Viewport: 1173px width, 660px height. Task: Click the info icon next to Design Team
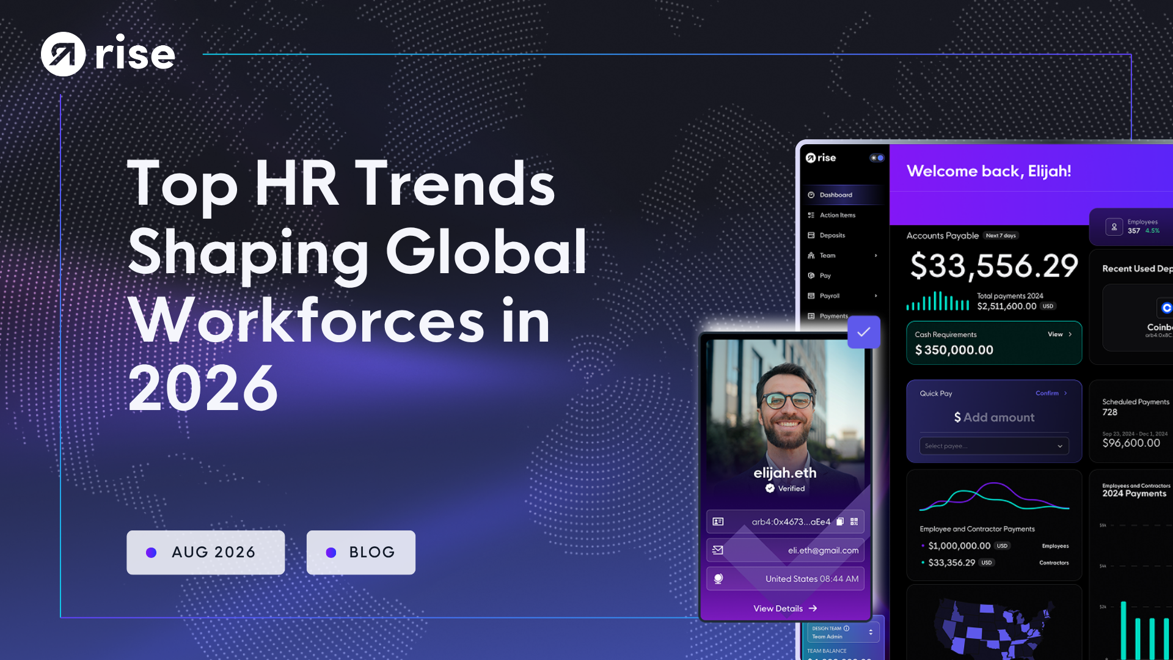pos(847,628)
